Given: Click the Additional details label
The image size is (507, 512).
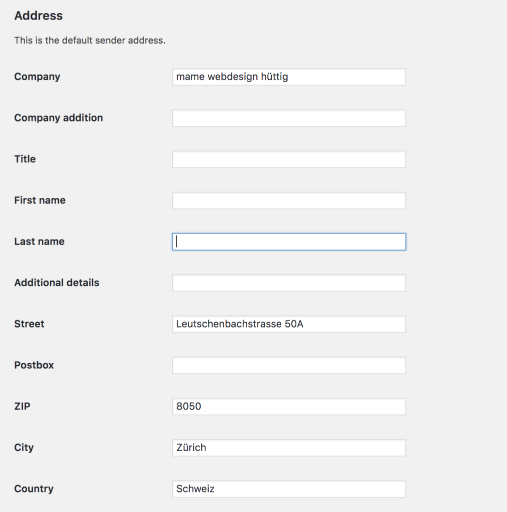Looking at the screenshot, I should point(57,282).
